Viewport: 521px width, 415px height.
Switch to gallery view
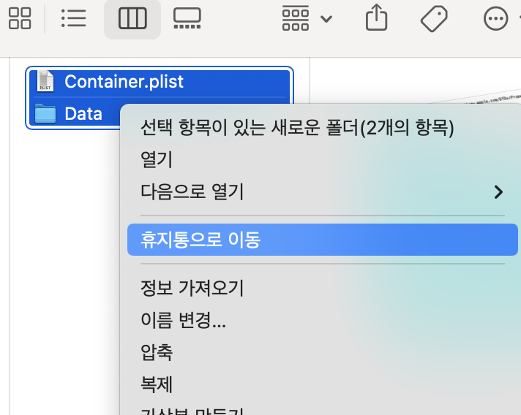click(x=187, y=18)
